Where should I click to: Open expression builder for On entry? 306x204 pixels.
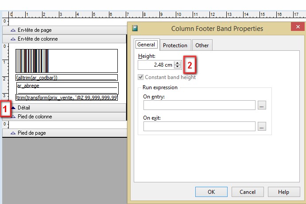click(262, 105)
